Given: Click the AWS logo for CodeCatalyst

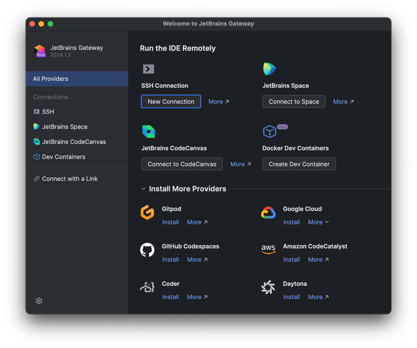Looking at the screenshot, I should (x=268, y=249).
